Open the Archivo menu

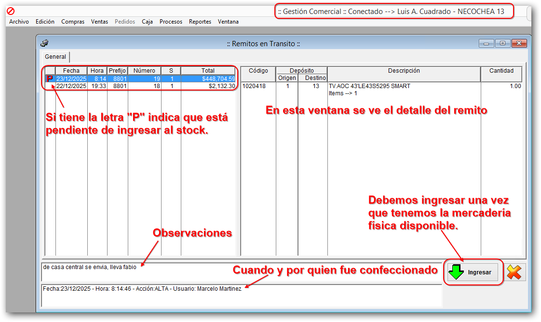(x=19, y=22)
